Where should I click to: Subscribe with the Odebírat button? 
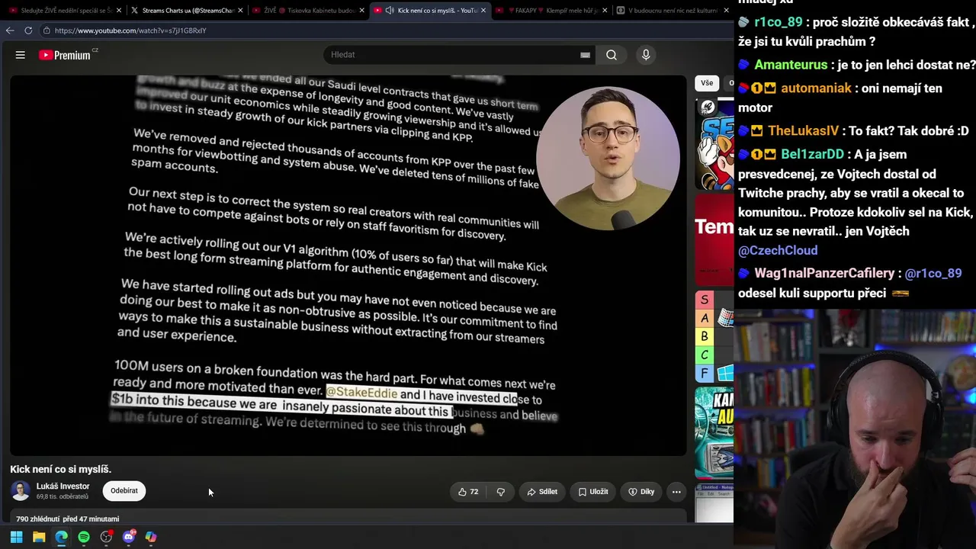124,491
